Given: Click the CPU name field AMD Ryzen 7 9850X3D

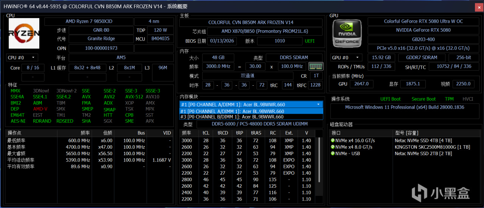Looking at the screenshot, I should point(88,22).
